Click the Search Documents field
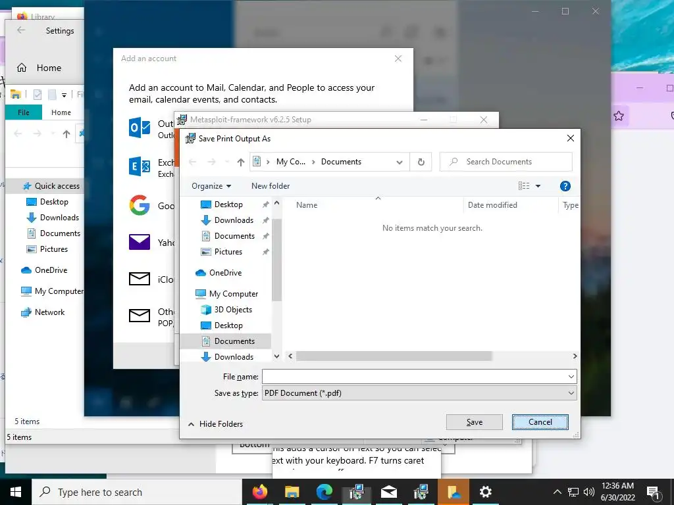The width and height of the screenshot is (674, 505). tap(506, 162)
